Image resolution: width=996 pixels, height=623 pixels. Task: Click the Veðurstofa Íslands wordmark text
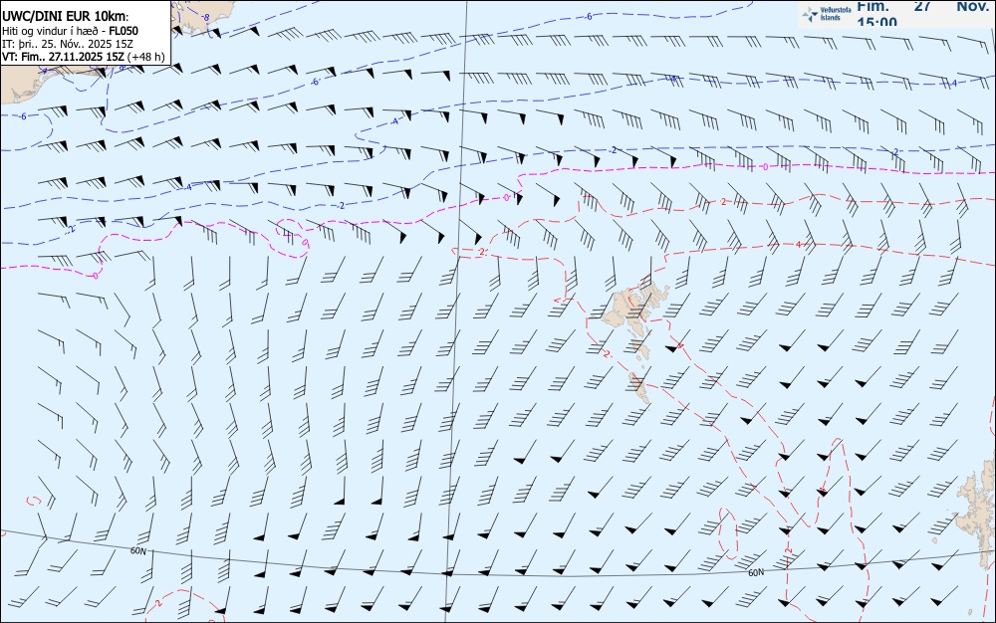tap(836, 14)
